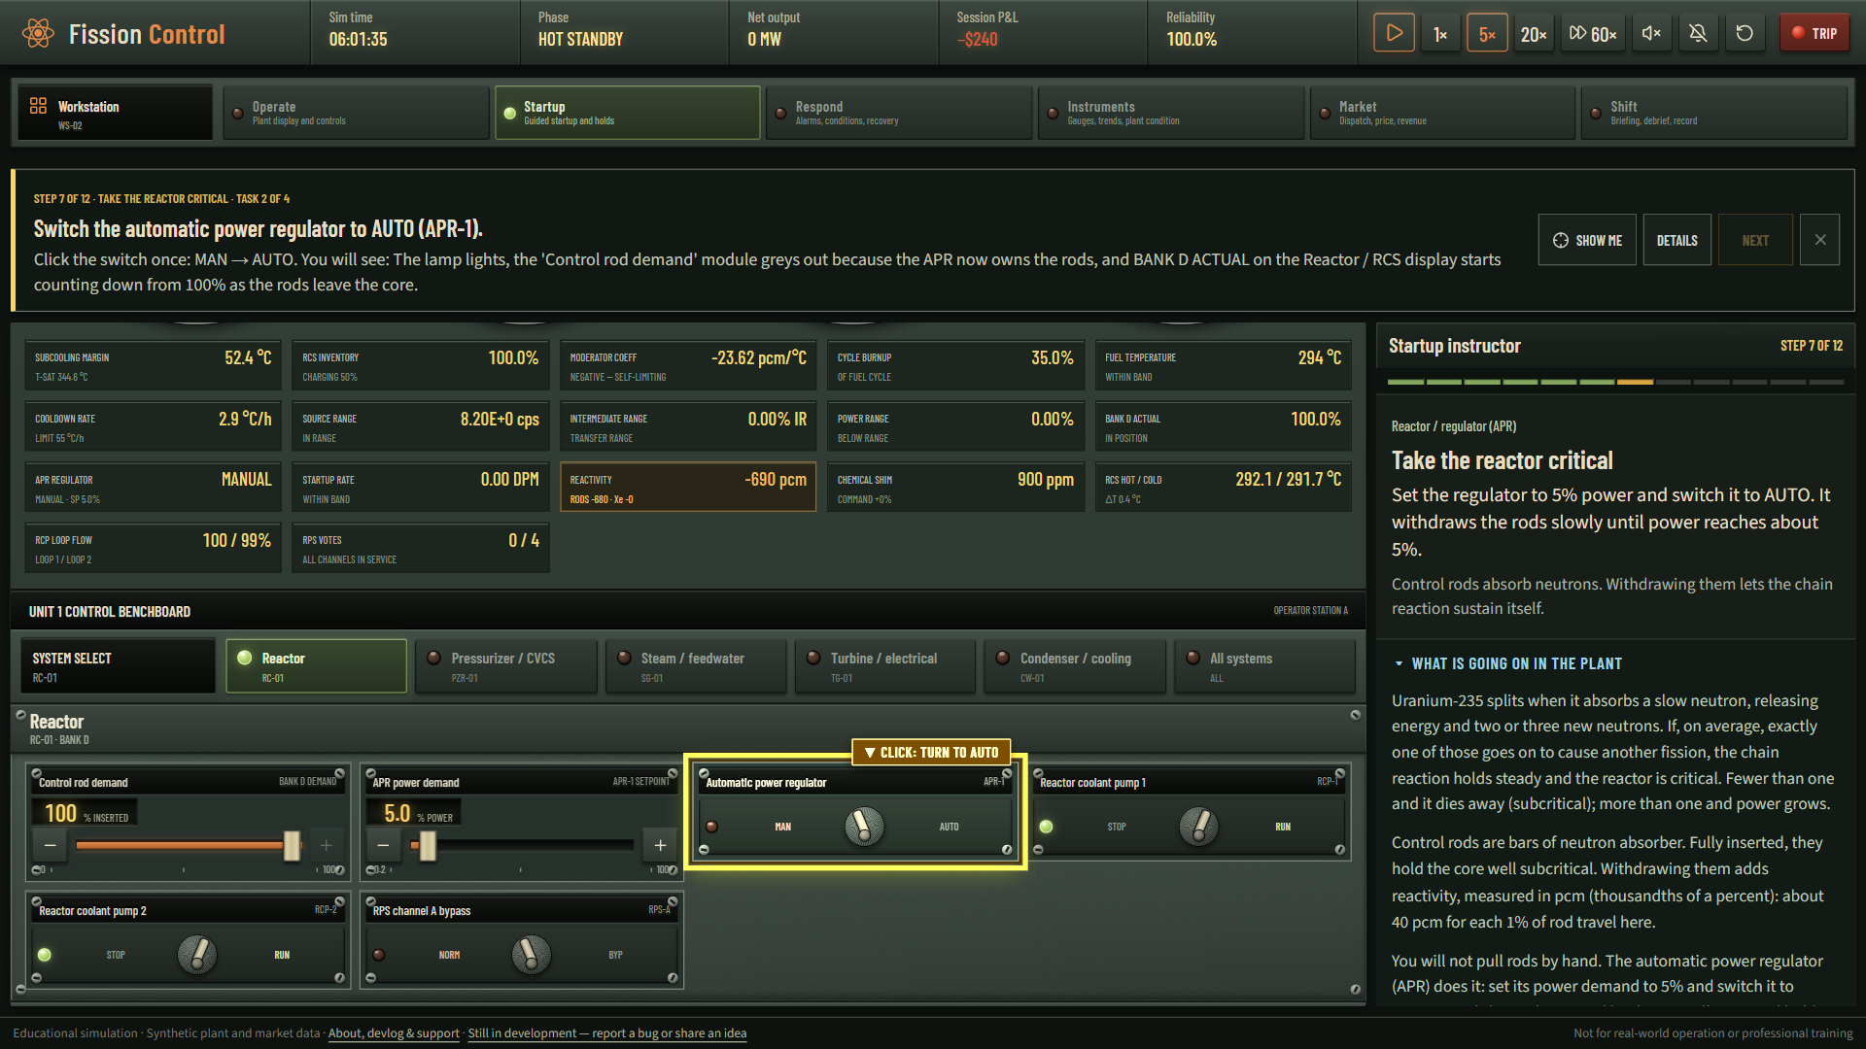1866x1049 pixels.
Task: Hit the red TRIP button
Action: tap(1814, 33)
